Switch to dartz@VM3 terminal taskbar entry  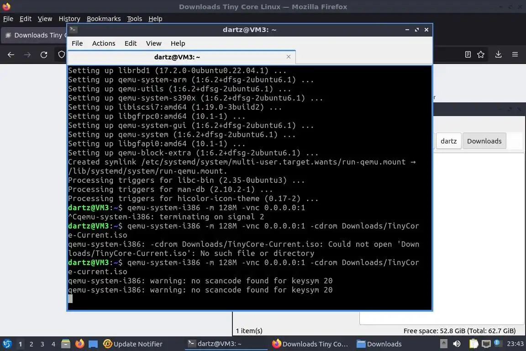[x=226, y=344]
